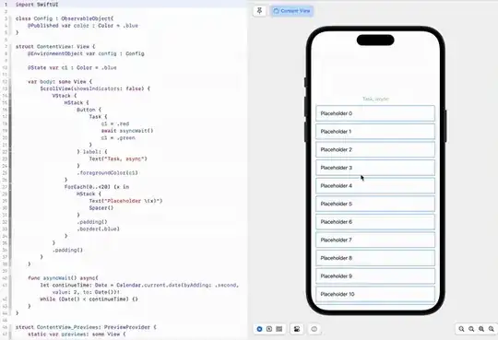Viewport: 498px width, 340px height.
Task: Click the await asyncWait() code line
Action: [x=127, y=131]
